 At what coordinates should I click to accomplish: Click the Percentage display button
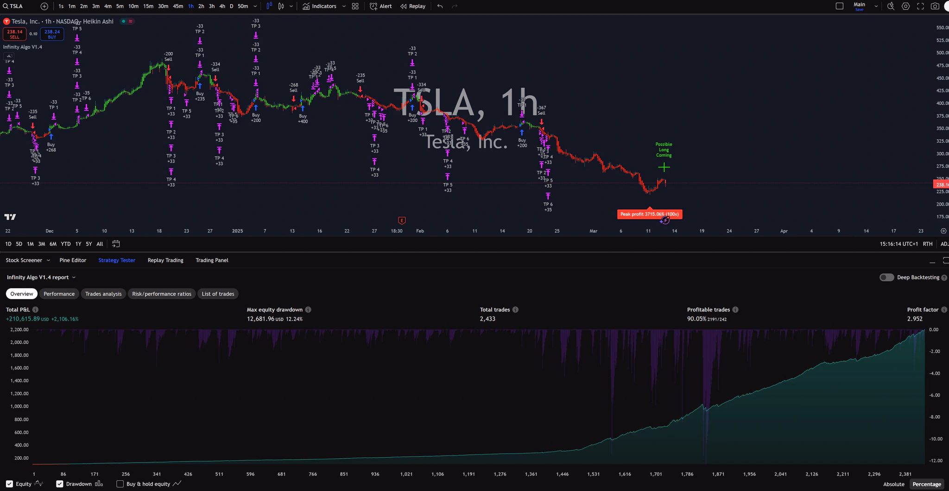(x=925, y=484)
